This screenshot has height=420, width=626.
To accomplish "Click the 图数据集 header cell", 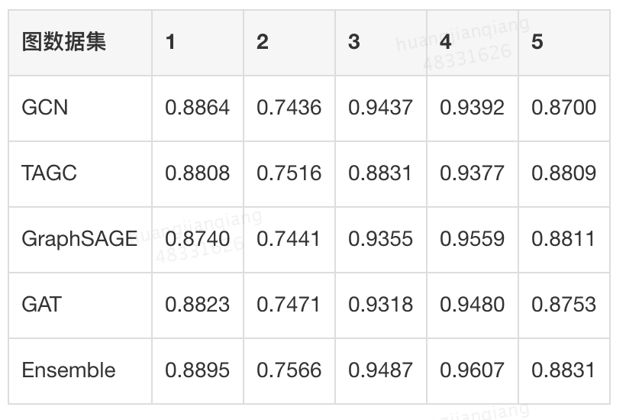I will [x=64, y=42].
